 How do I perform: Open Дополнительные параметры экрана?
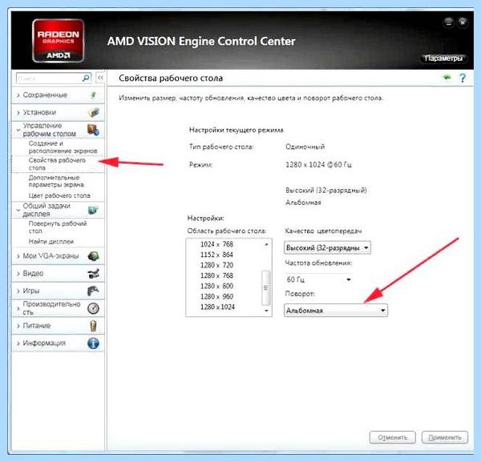click(56, 181)
